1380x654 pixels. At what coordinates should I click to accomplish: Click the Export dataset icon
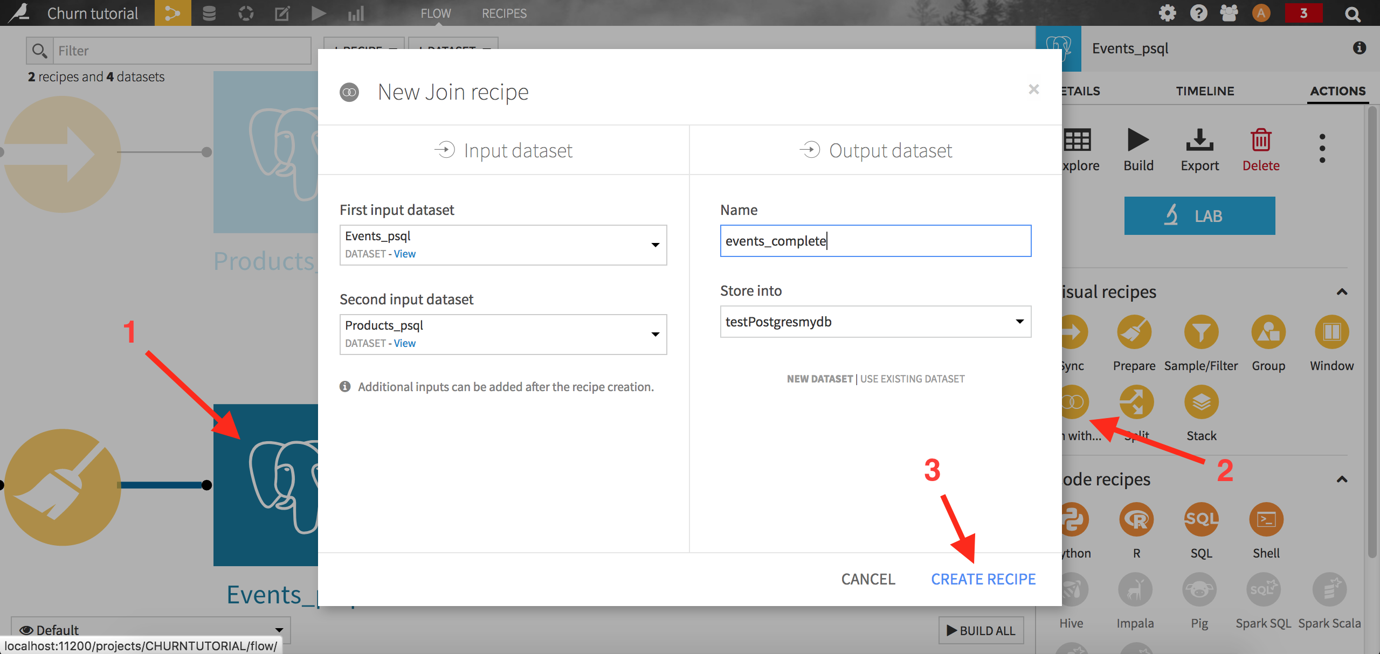(x=1199, y=141)
